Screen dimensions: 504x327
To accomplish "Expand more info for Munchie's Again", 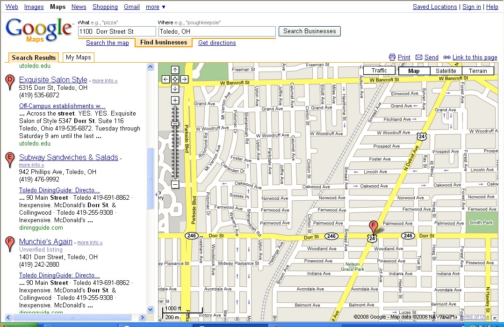I will [90, 242].
